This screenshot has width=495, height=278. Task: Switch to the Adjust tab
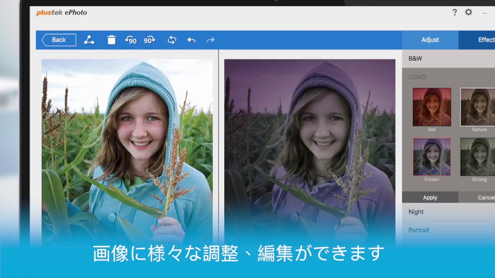430,40
